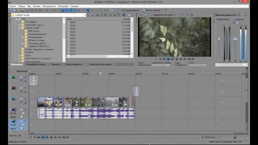
Task: Open Track FX on the first video track
Action: (21, 77)
